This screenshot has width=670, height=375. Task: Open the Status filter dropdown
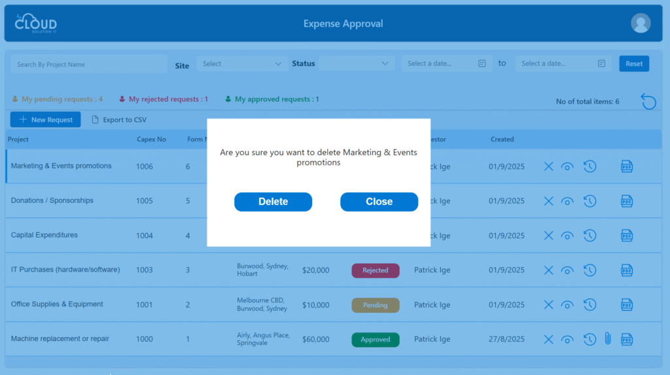click(x=357, y=63)
